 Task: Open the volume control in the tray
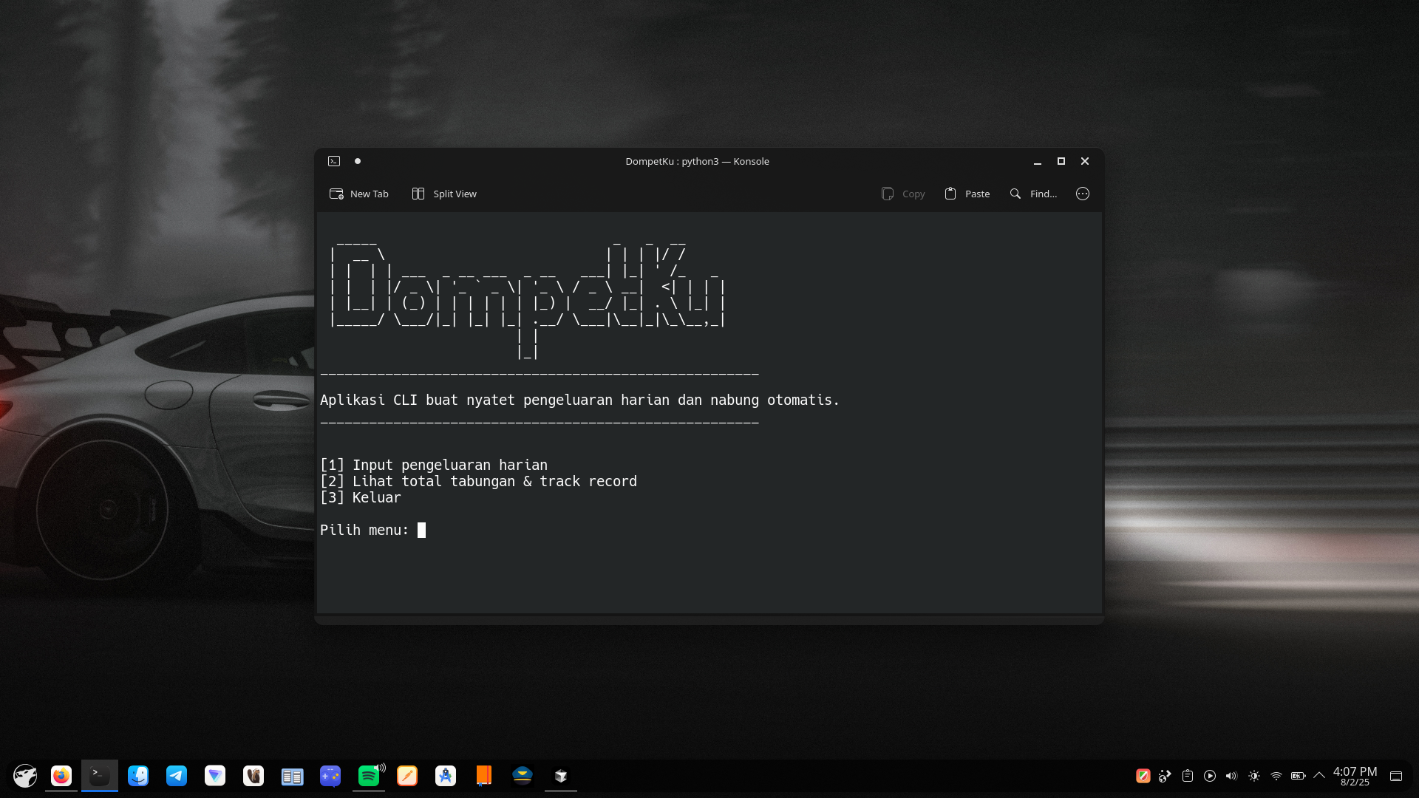point(1231,776)
